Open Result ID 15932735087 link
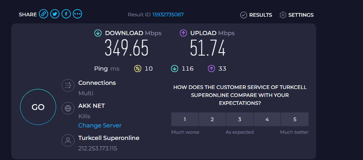 pos(168,15)
